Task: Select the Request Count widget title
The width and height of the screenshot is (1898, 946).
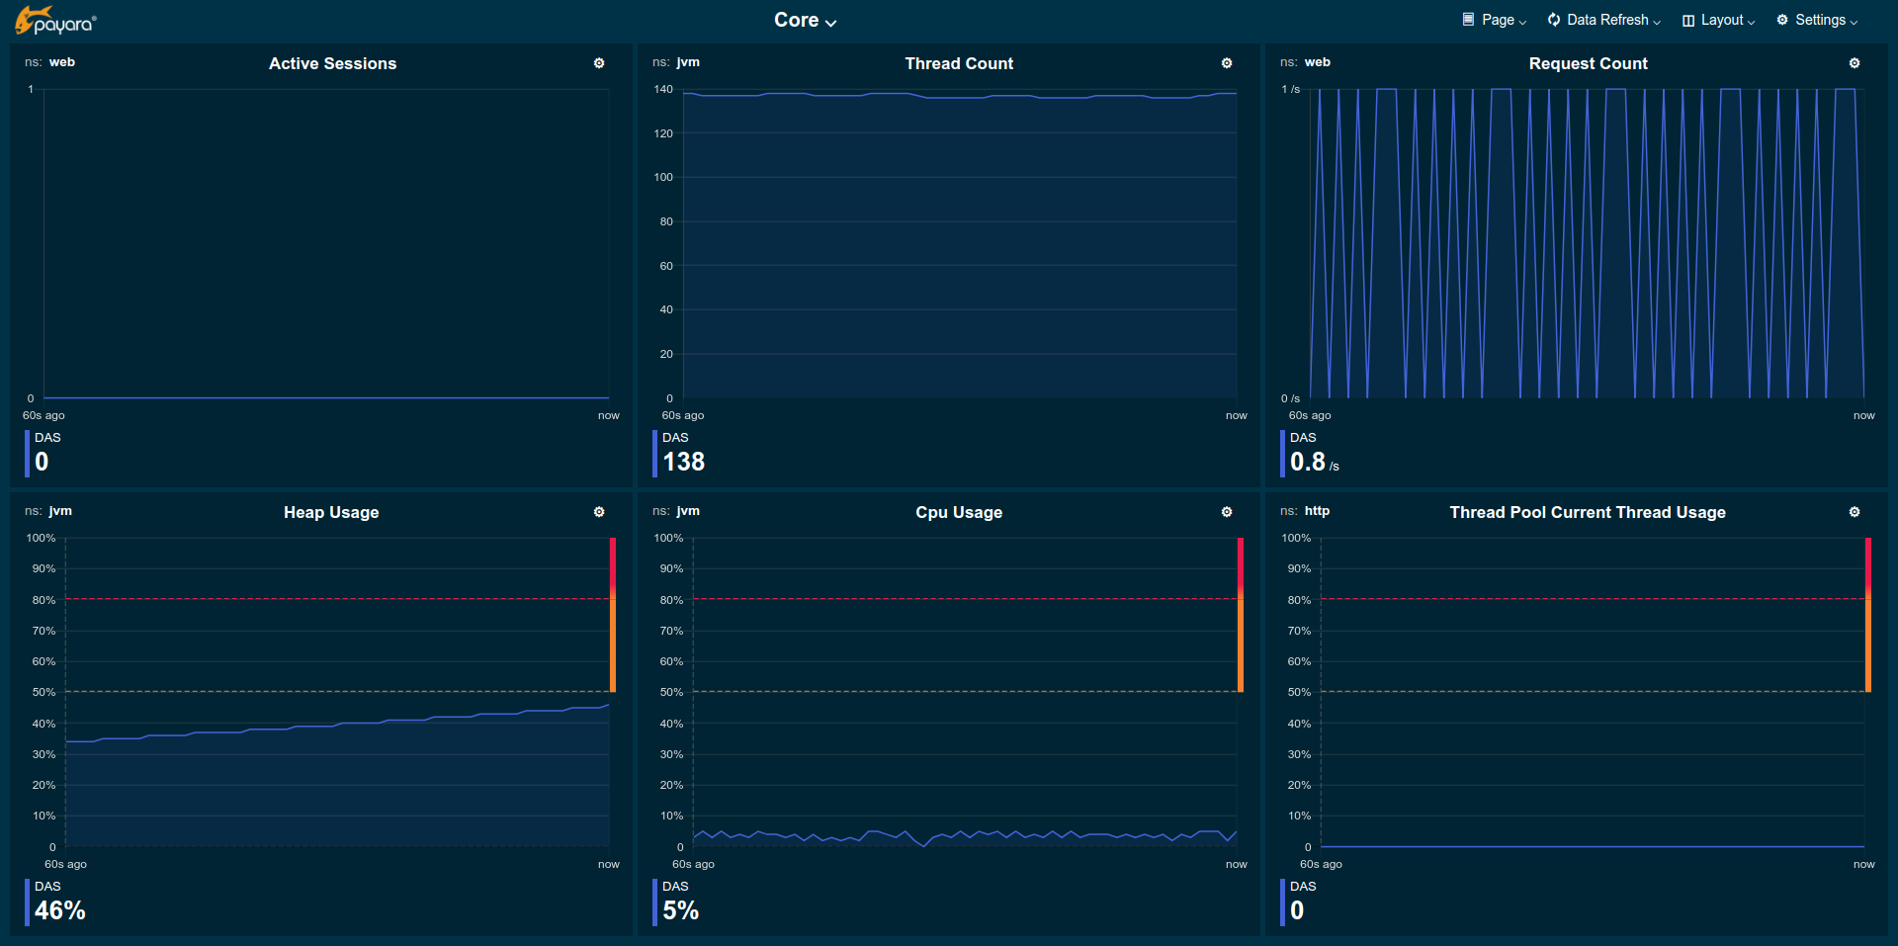Action: pos(1588,63)
